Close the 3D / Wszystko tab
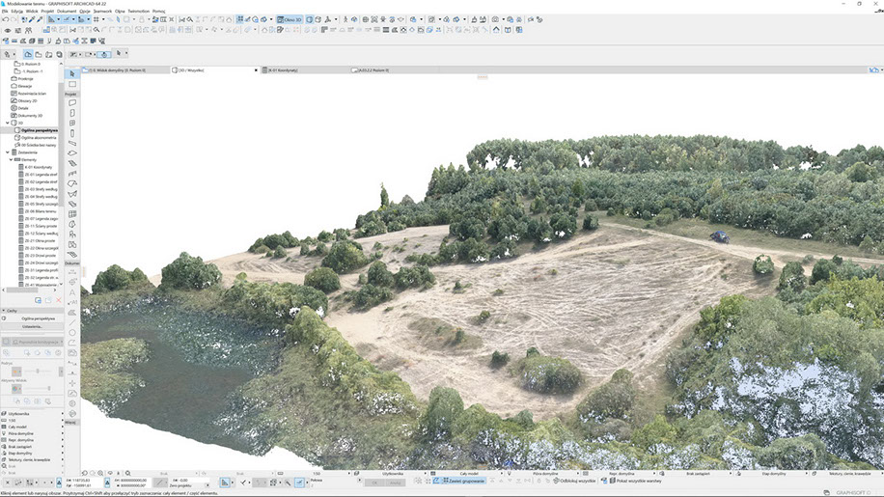884x497 pixels. click(x=256, y=70)
